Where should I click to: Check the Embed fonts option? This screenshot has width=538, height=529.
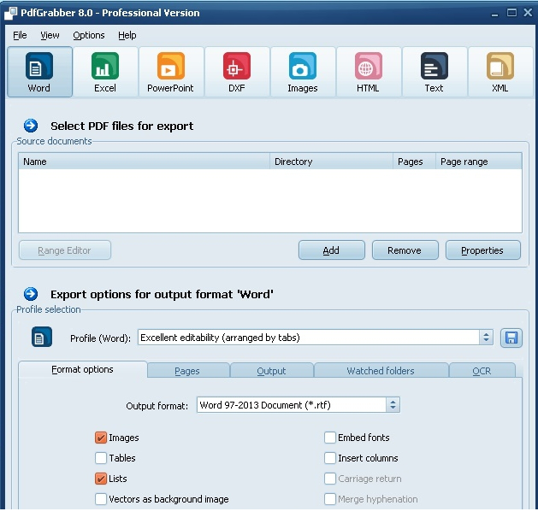[x=330, y=438]
